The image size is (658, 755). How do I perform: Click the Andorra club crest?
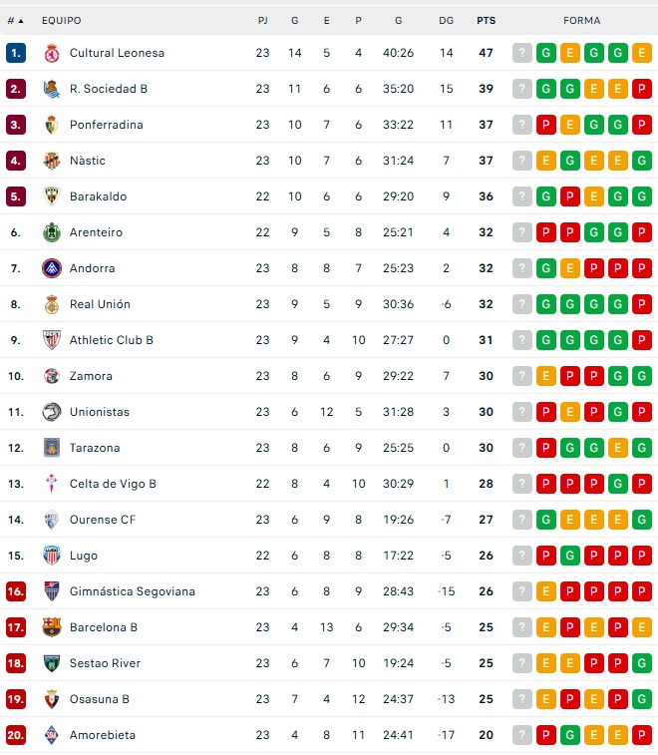pos(52,268)
